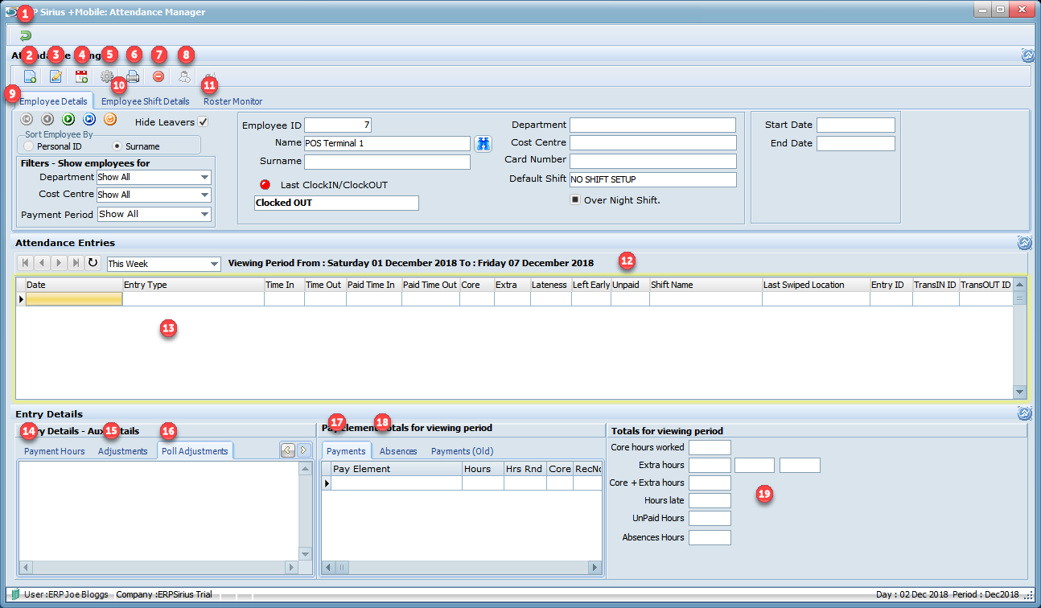This screenshot has height=608, width=1041.
Task: Select the Payments tab
Action: 346,451
